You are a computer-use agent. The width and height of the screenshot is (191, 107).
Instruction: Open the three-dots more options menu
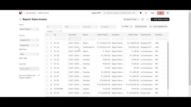tap(147, 19)
